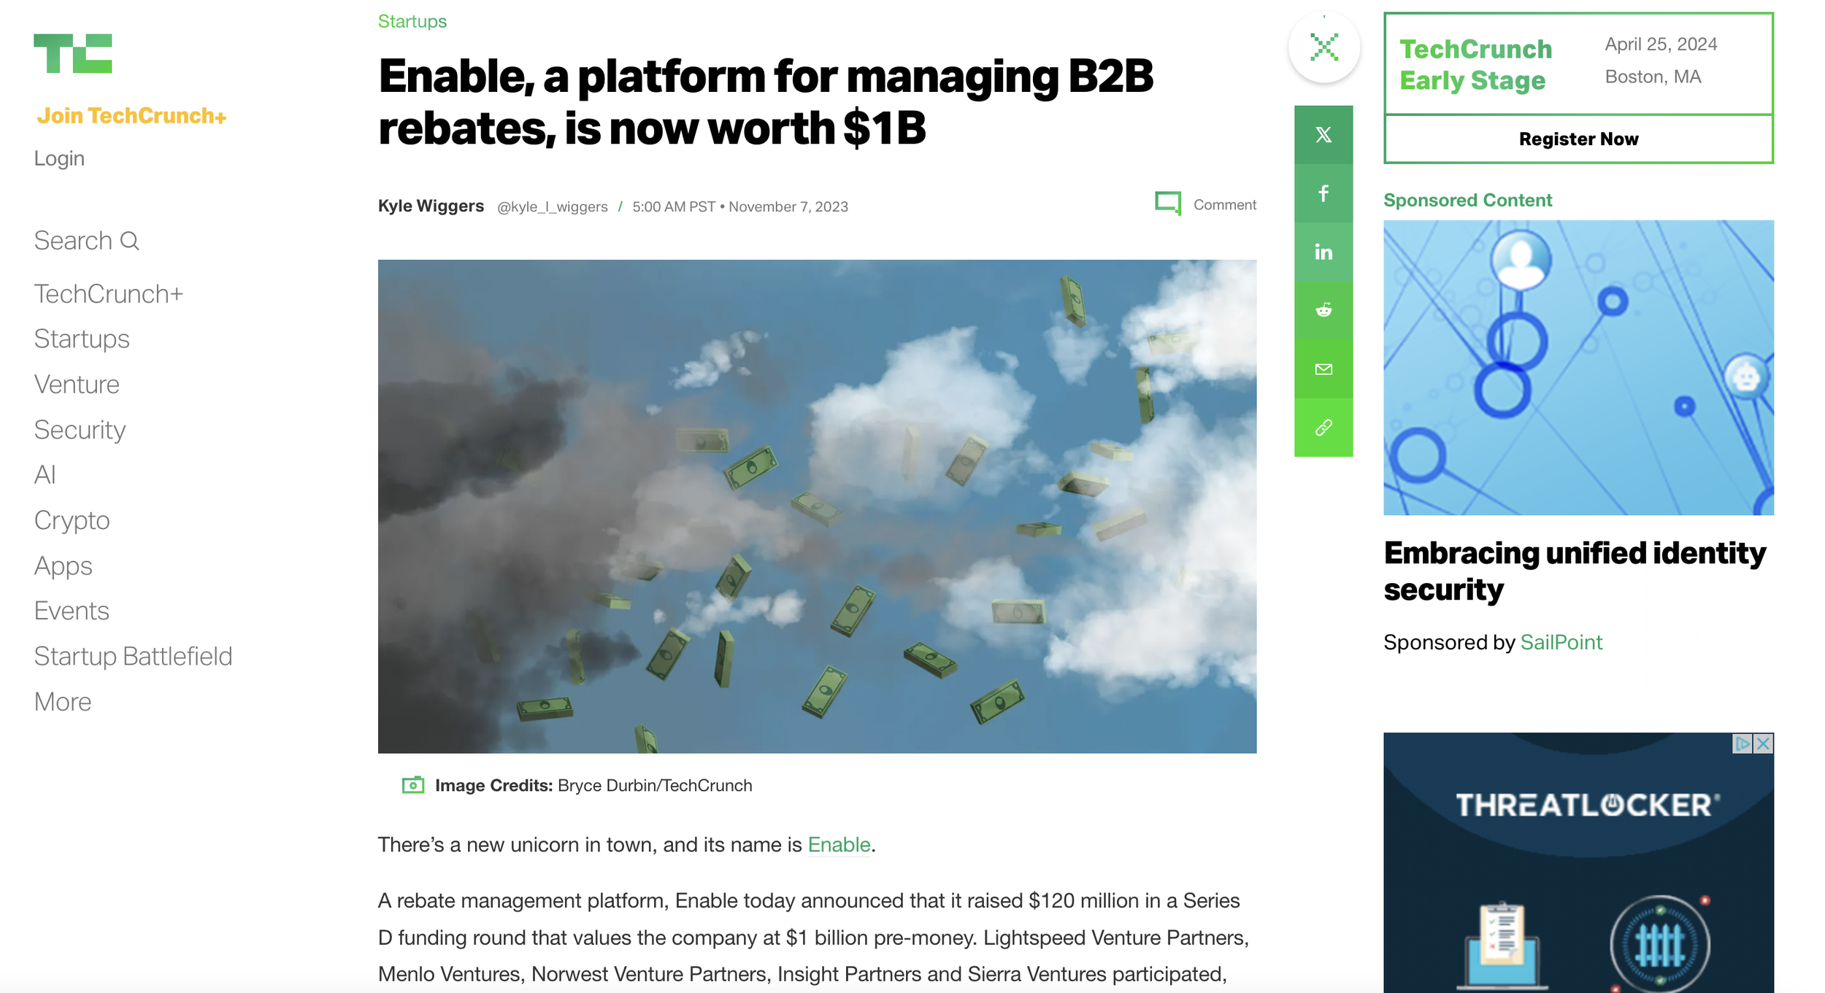The image size is (1825, 993).
Task: Open Startup Battlefield menu item
Action: 133,657
